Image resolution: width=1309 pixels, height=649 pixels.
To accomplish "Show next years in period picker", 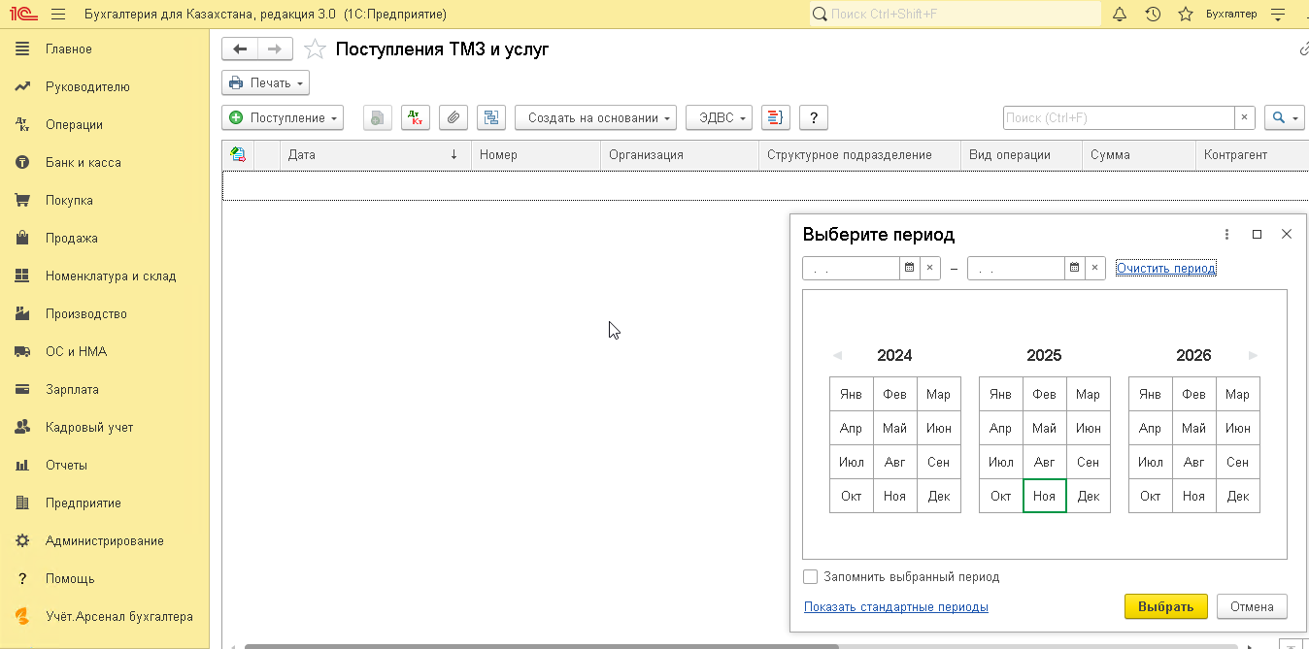I will tap(1253, 356).
